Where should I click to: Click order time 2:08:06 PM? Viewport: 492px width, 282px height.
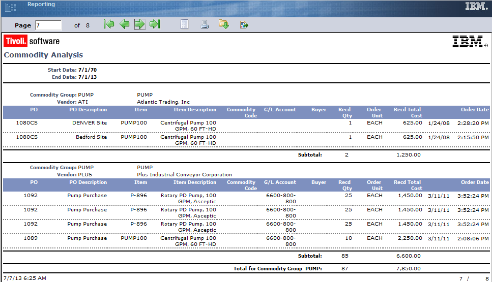473,238
